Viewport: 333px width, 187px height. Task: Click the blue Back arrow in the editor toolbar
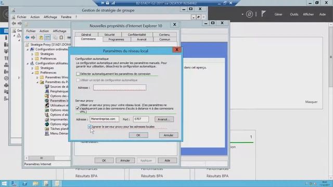coord(27,37)
